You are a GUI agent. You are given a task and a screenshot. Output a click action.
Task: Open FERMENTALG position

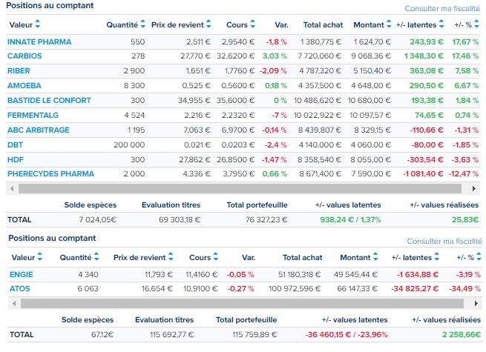pyautogui.click(x=33, y=116)
